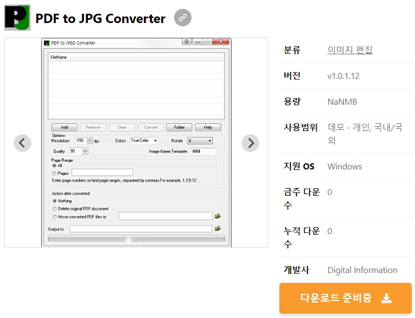This screenshot has width=415, height=318.
Task: Click the Clear button
Action: pos(122,127)
